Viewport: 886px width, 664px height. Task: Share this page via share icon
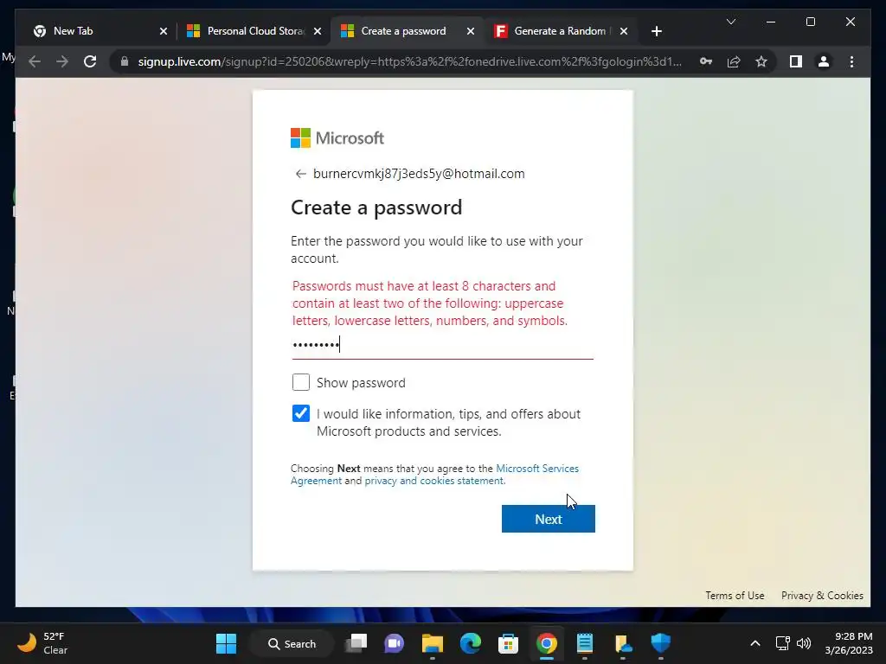(734, 61)
